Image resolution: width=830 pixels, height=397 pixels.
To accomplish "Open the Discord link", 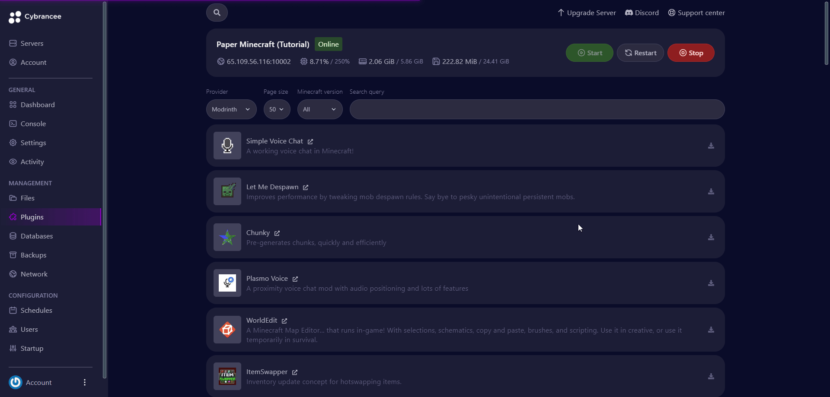I will coord(642,13).
